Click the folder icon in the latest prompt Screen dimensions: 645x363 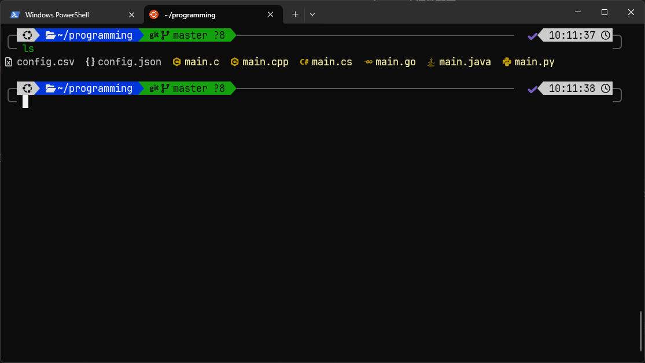(50, 88)
